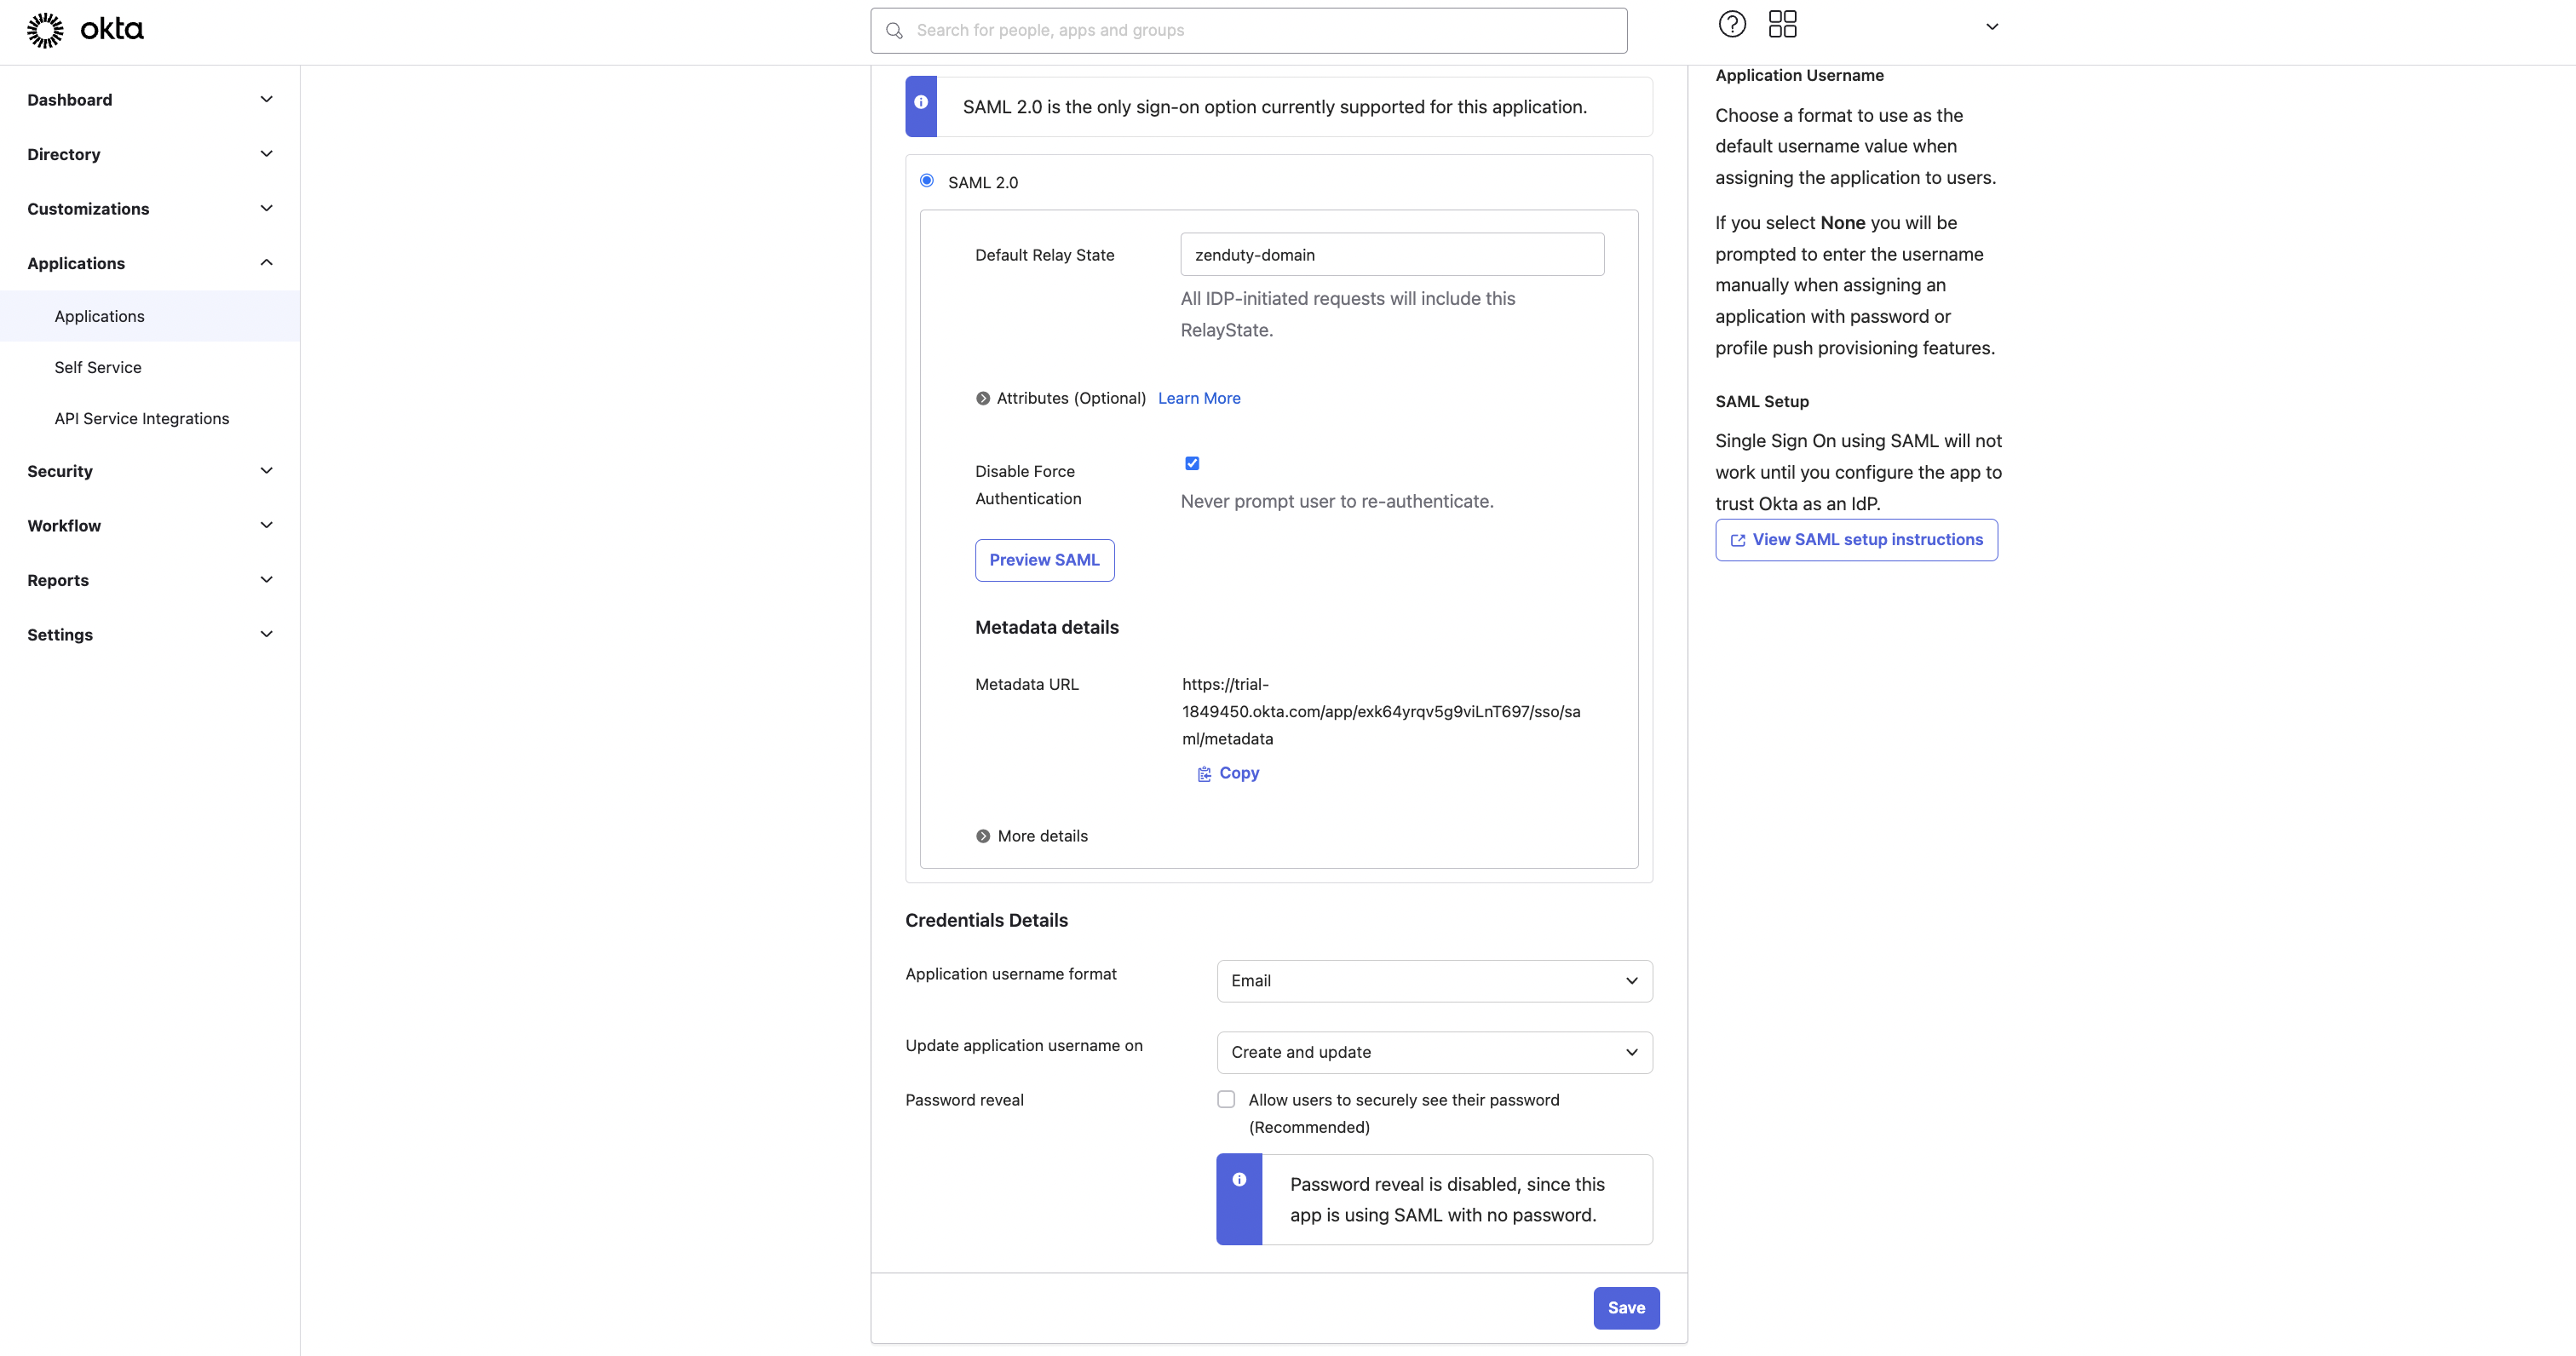
Task: Select the SAML 2.0 radio button
Action: [x=927, y=181]
